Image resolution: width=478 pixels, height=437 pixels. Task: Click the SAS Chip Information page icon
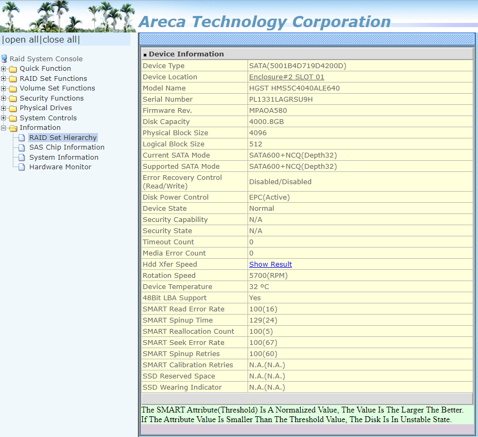[22, 147]
